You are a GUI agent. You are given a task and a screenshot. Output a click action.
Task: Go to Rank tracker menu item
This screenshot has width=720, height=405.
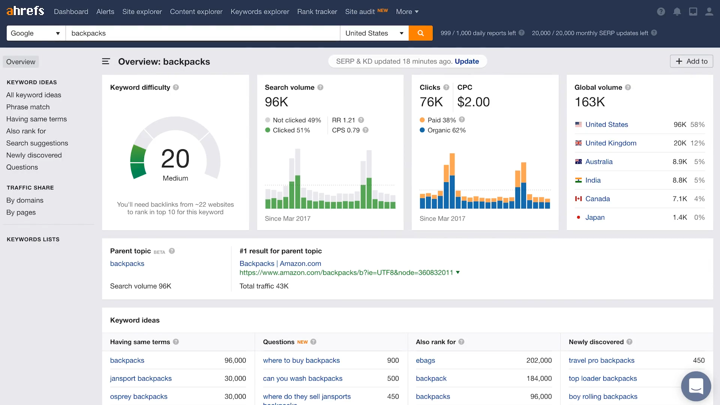[317, 12]
